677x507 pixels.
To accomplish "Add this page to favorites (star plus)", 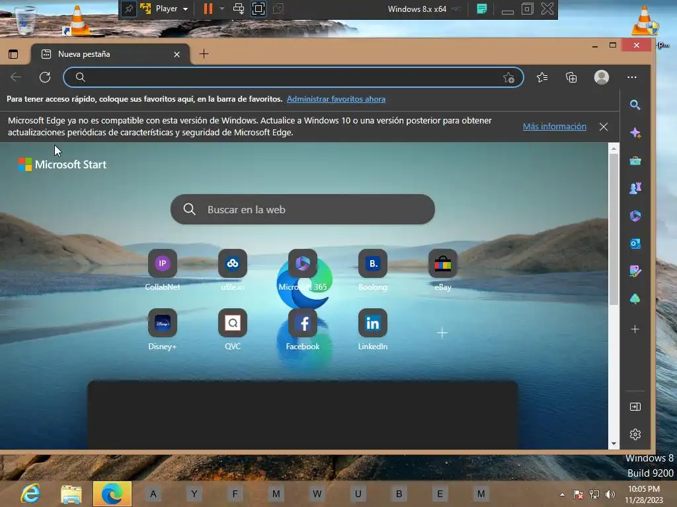I will 508,78.
